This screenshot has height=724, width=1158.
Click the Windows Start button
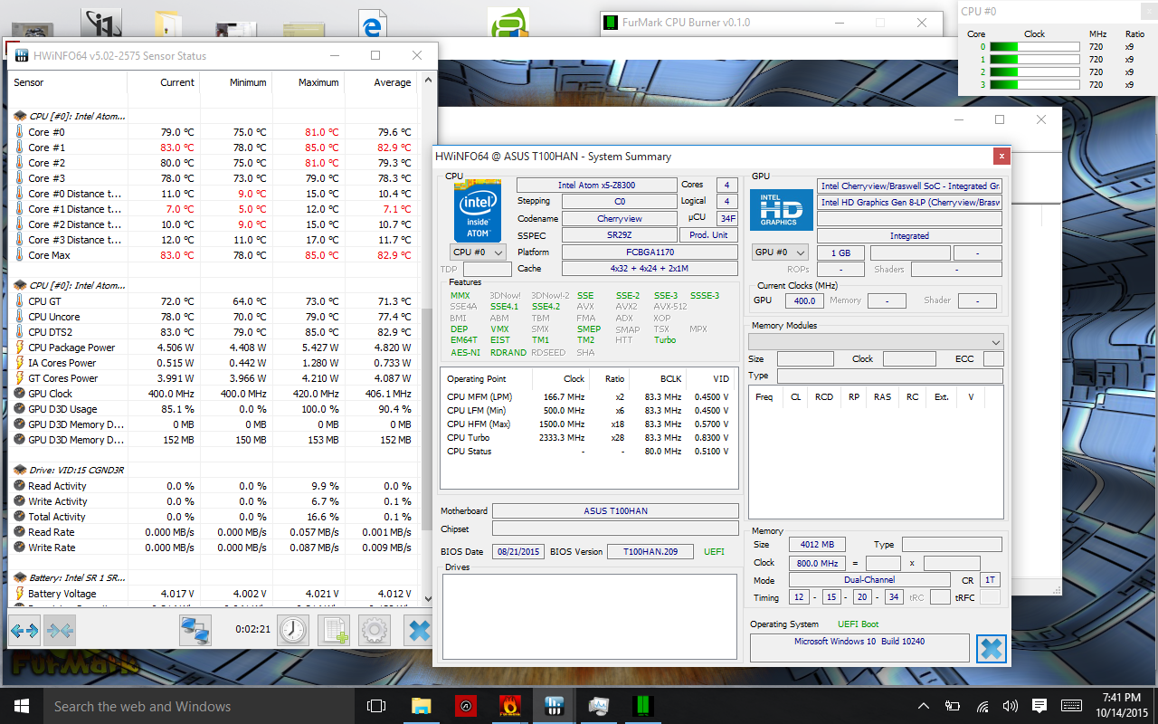[21, 706]
